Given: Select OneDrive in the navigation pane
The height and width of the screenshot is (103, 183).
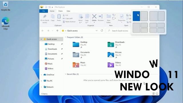Looking at the screenshot, I should coord(50,75).
